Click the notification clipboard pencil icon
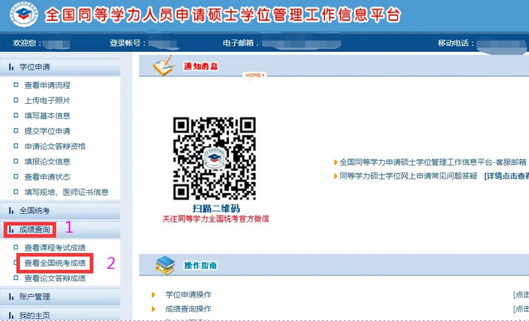Image resolution: width=529 pixels, height=321 pixels. coord(165,65)
